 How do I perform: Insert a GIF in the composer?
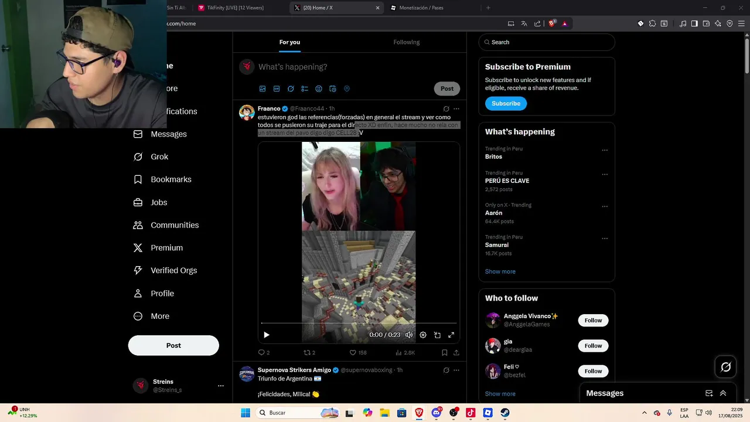coord(277,89)
